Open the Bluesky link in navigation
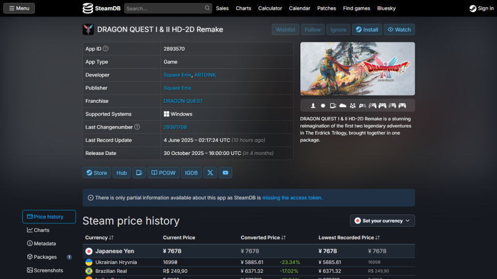This screenshot has height=279, width=497. coord(386,8)
